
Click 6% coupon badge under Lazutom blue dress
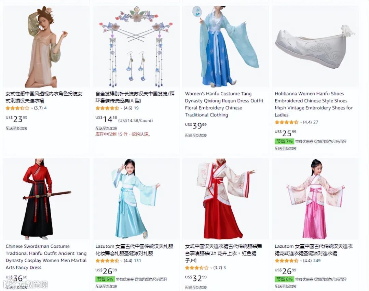(105, 279)
